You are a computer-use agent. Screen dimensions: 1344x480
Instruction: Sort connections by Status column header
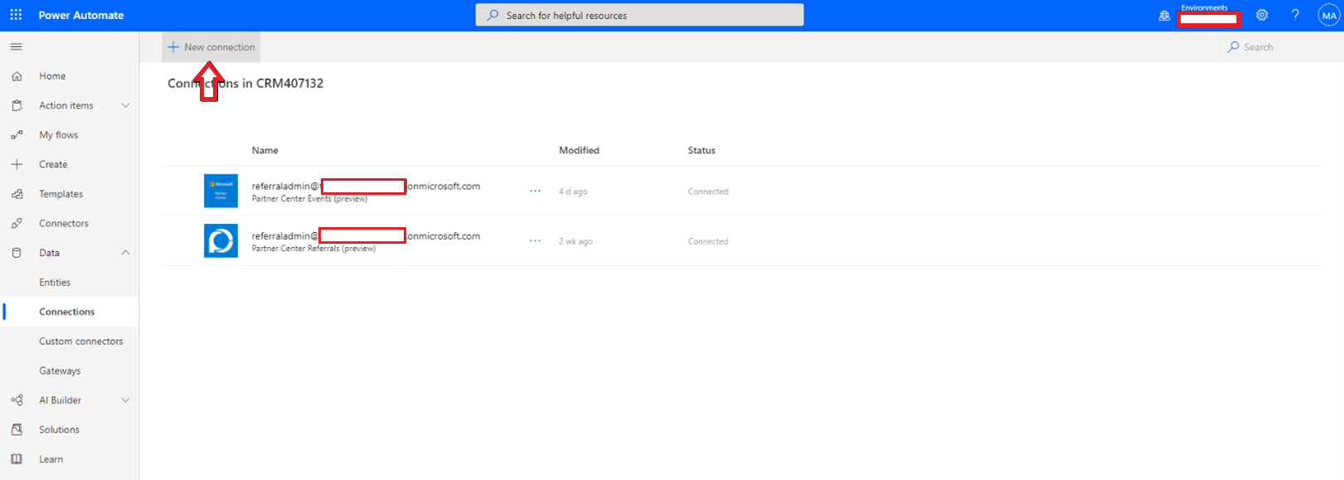pos(701,150)
